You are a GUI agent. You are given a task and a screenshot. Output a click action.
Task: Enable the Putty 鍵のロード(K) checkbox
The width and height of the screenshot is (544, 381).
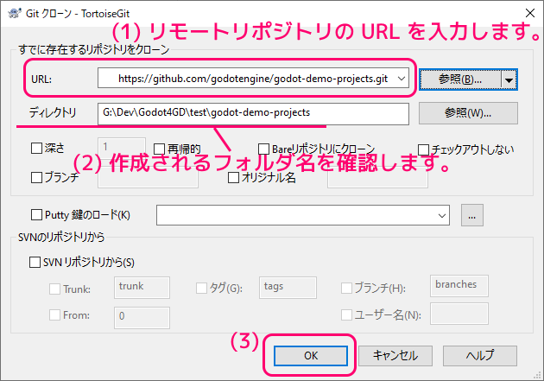pos(36,215)
